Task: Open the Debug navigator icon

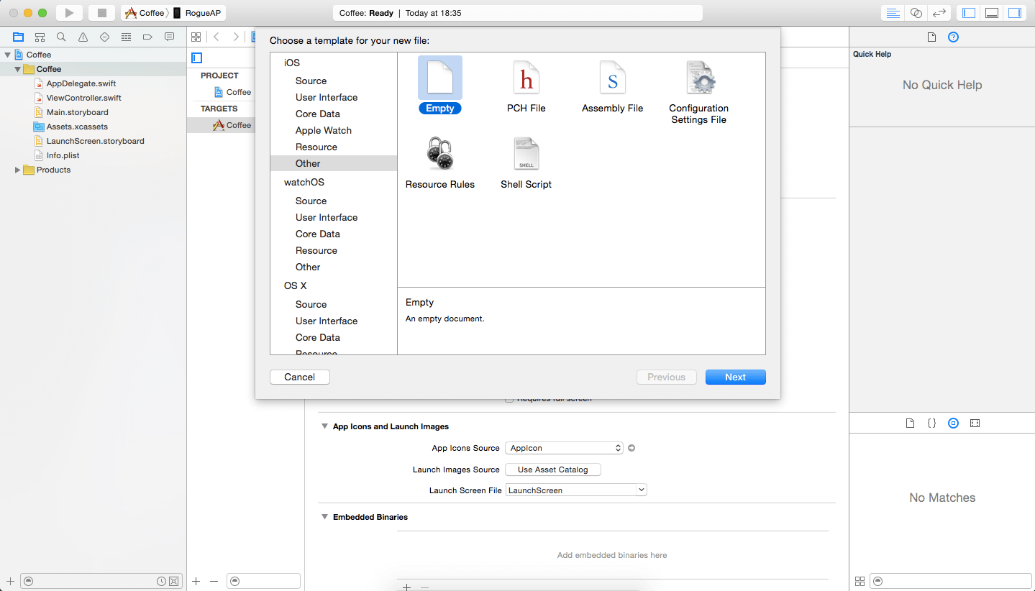Action: click(126, 37)
